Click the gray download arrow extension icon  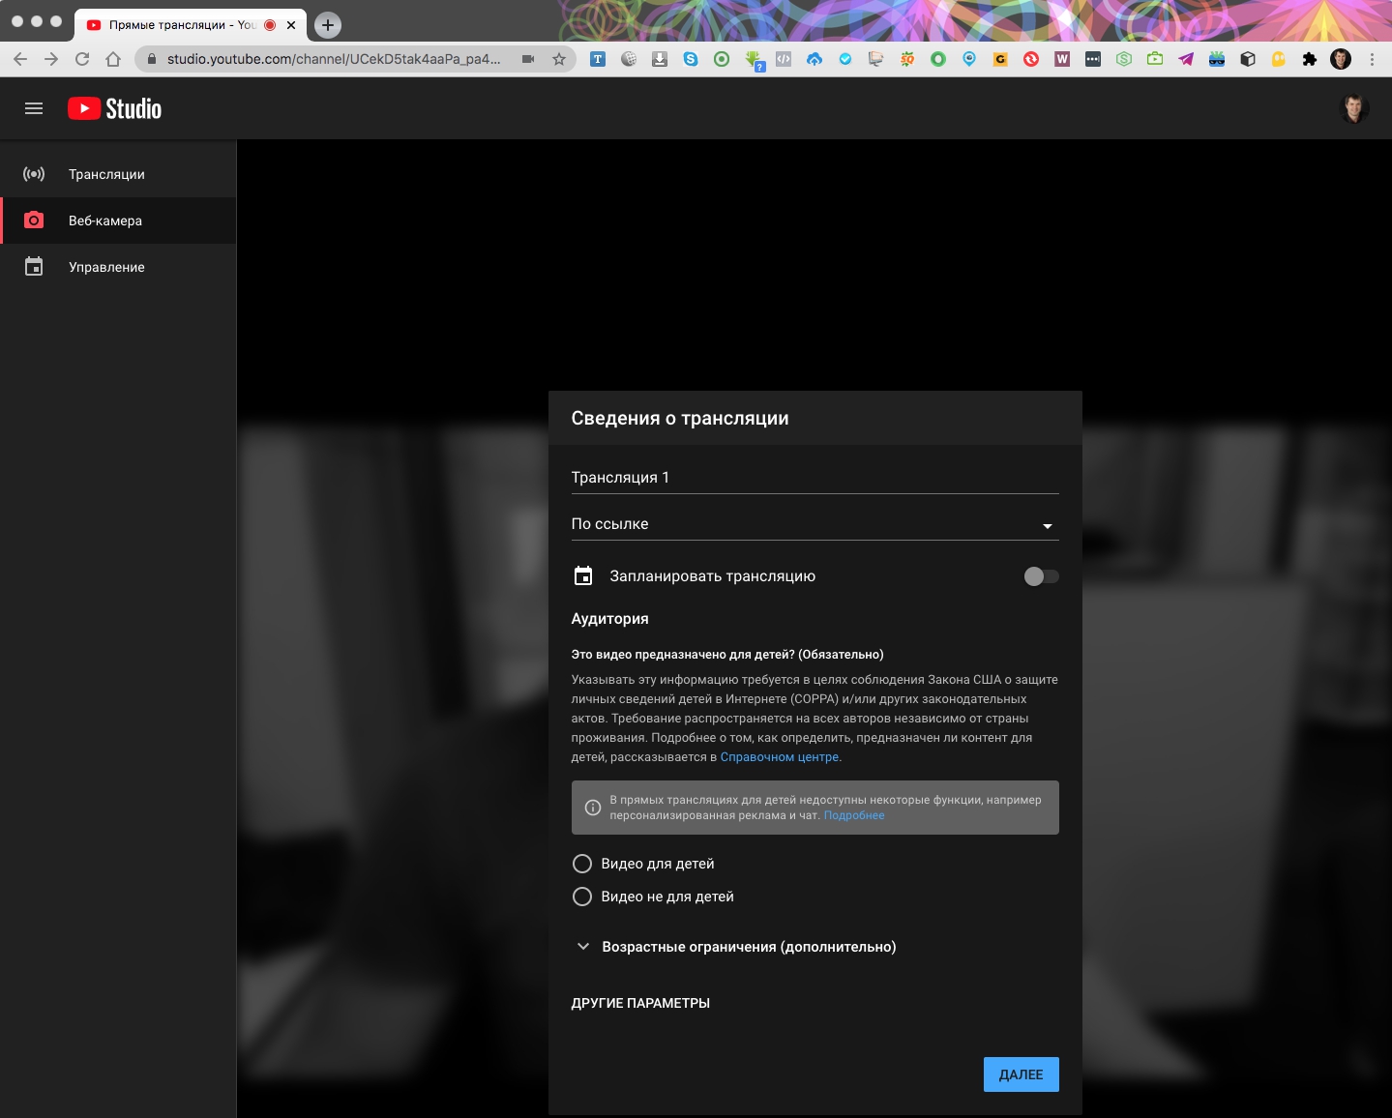pyautogui.click(x=660, y=59)
